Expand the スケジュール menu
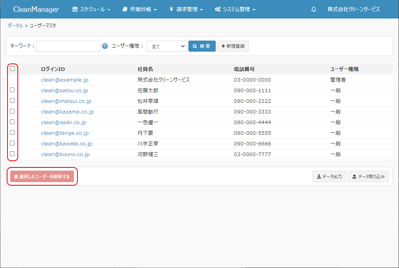 [x=91, y=9]
